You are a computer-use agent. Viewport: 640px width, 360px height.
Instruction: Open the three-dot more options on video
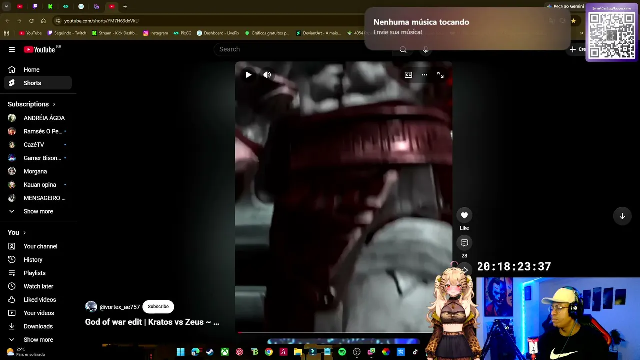tap(424, 75)
